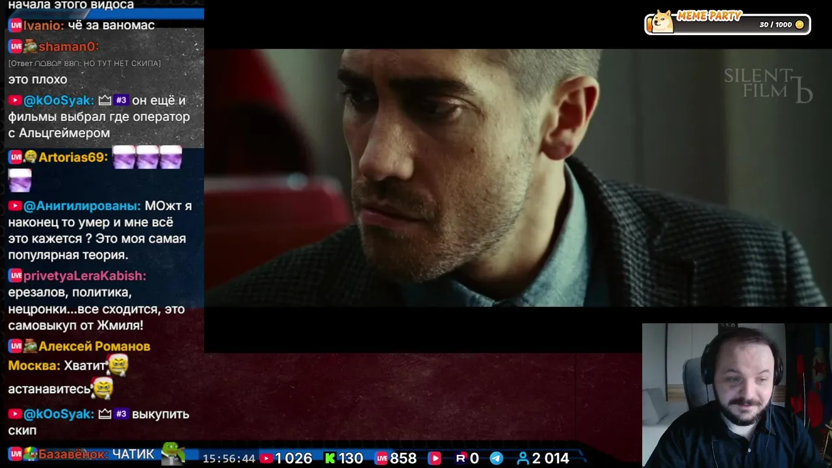Viewport: 832px width, 468px height.
Task: Click the username Artorias69 in chat
Action: 73,157
